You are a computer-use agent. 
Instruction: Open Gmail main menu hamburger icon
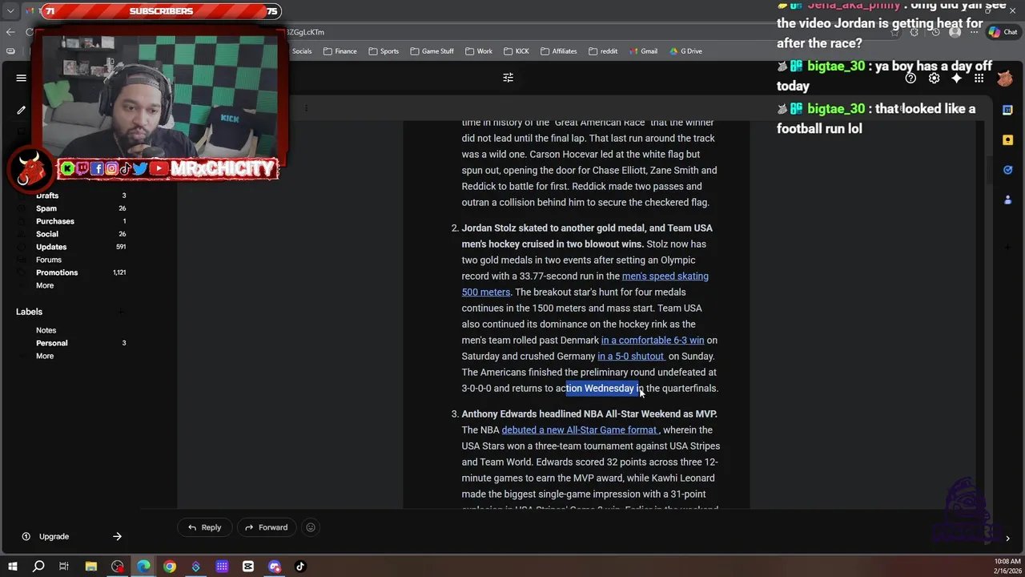coord(22,78)
